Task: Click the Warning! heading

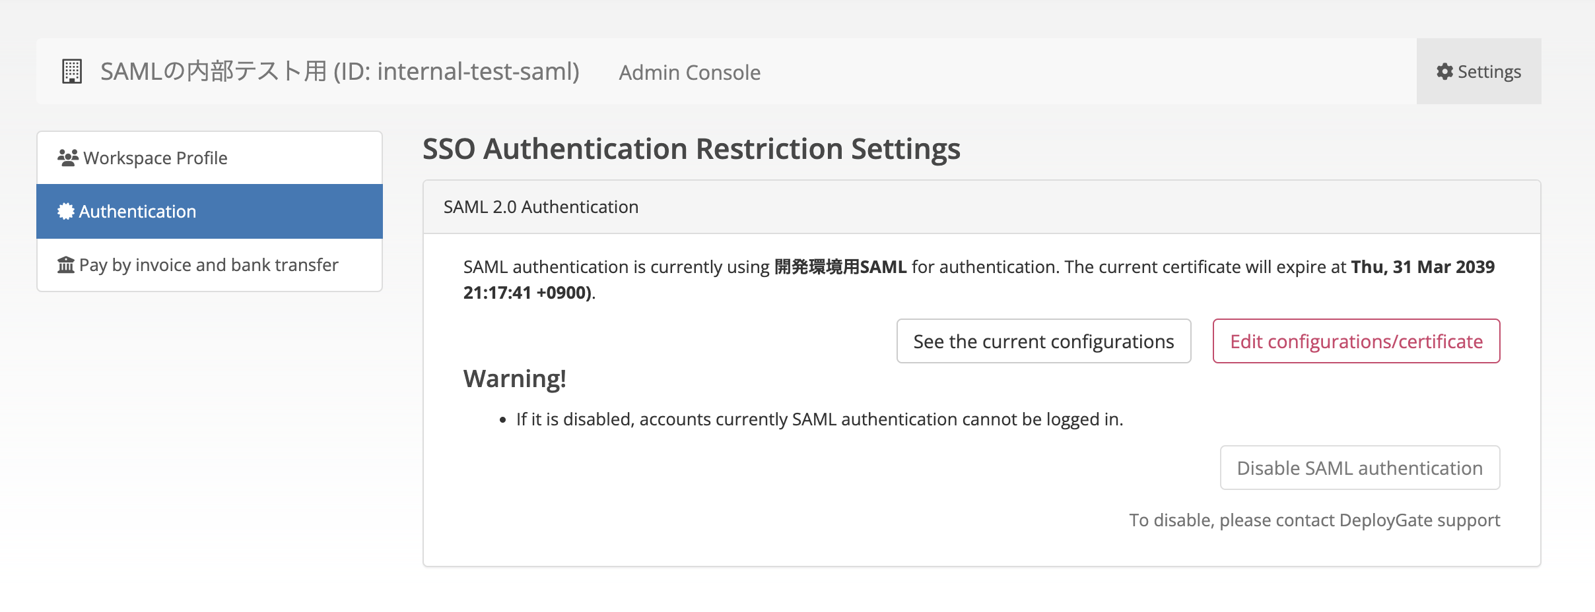Action: click(514, 378)
